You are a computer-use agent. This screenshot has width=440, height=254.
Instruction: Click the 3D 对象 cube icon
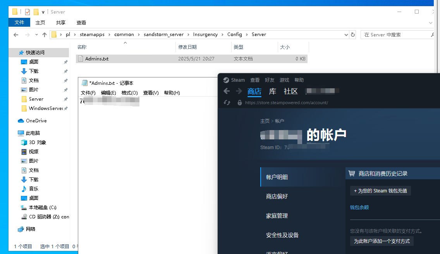click(24, 142)
